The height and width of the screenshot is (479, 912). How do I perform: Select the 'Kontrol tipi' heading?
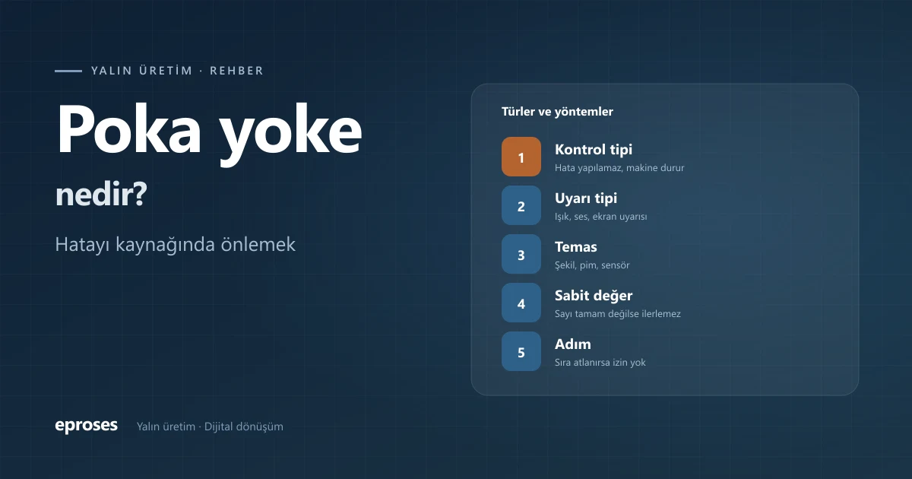point(594,150)
